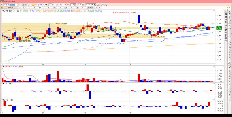Click the 최고 10,600 high-price annotation
Screen dimensions: 232x117
(126, 13)
